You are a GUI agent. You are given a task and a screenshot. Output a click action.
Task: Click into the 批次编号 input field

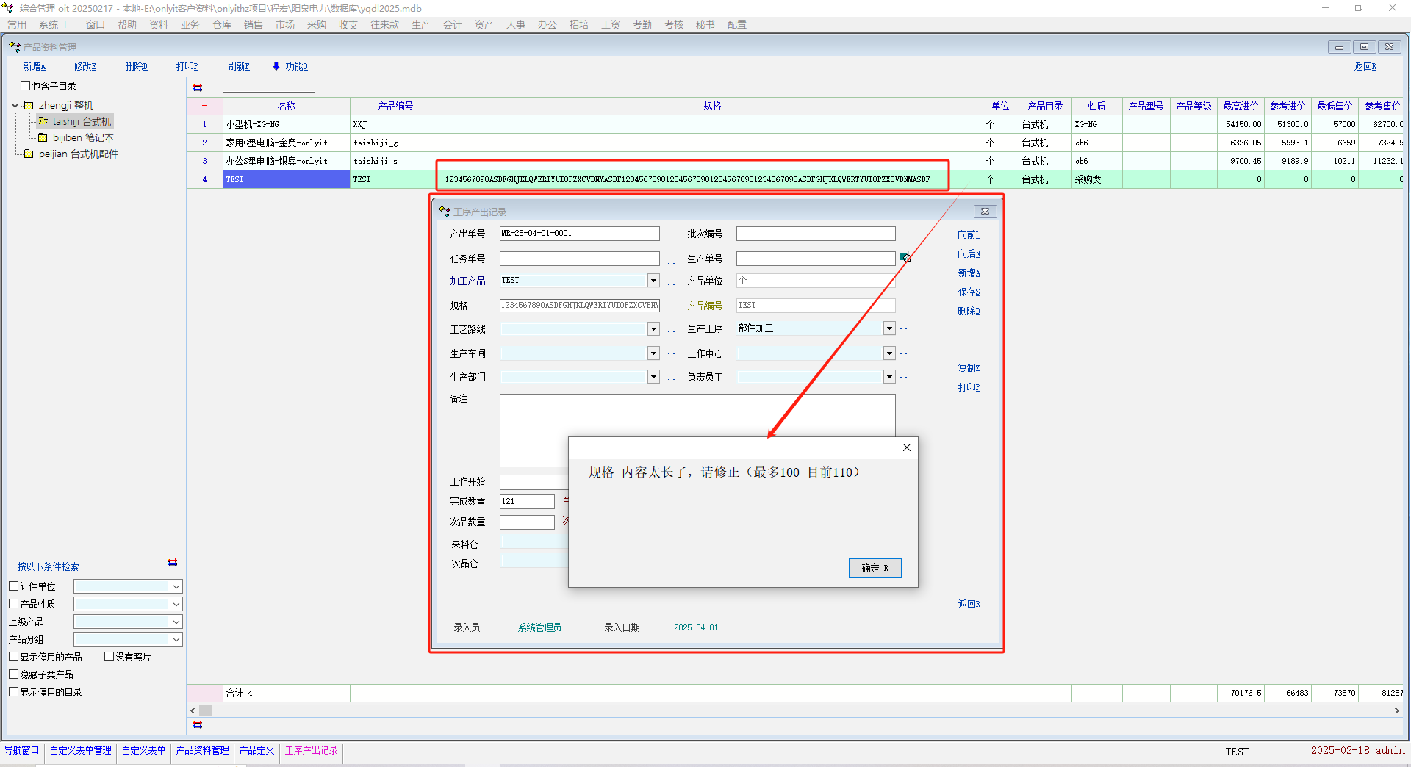[x=815, y=234]
